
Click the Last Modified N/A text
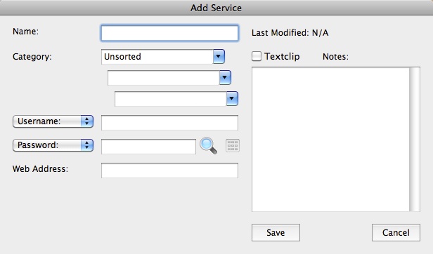(x=290, y=33)
